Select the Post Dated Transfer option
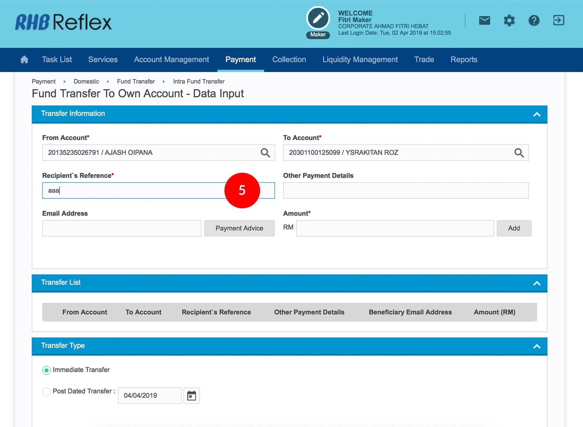The width and height of the screenshot is (583, 427). click(x=47, y=391)
